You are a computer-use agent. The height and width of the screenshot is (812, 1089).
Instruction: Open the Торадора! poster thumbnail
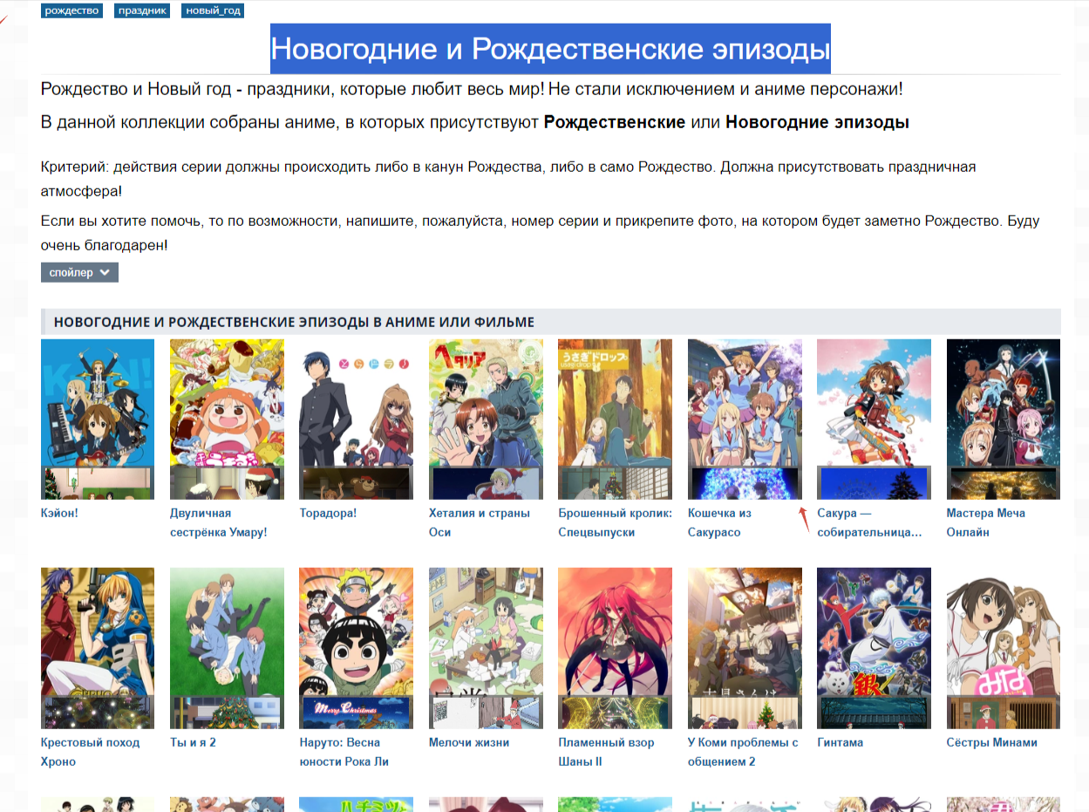[356, 419]
